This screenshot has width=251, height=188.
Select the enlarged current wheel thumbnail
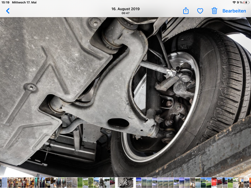[125, 182]
